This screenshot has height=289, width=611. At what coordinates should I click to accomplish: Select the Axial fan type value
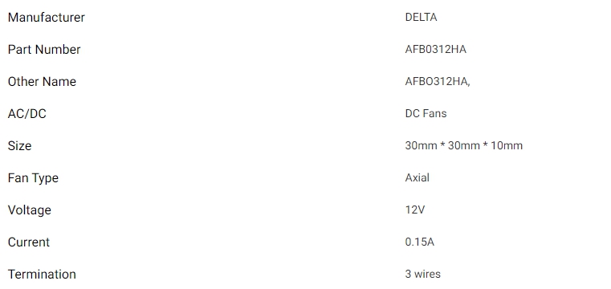pos(418,177)
